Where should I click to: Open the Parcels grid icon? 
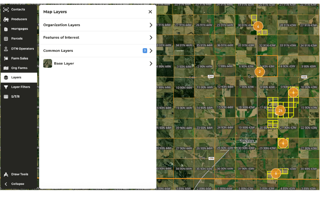(x=6, y=39)
